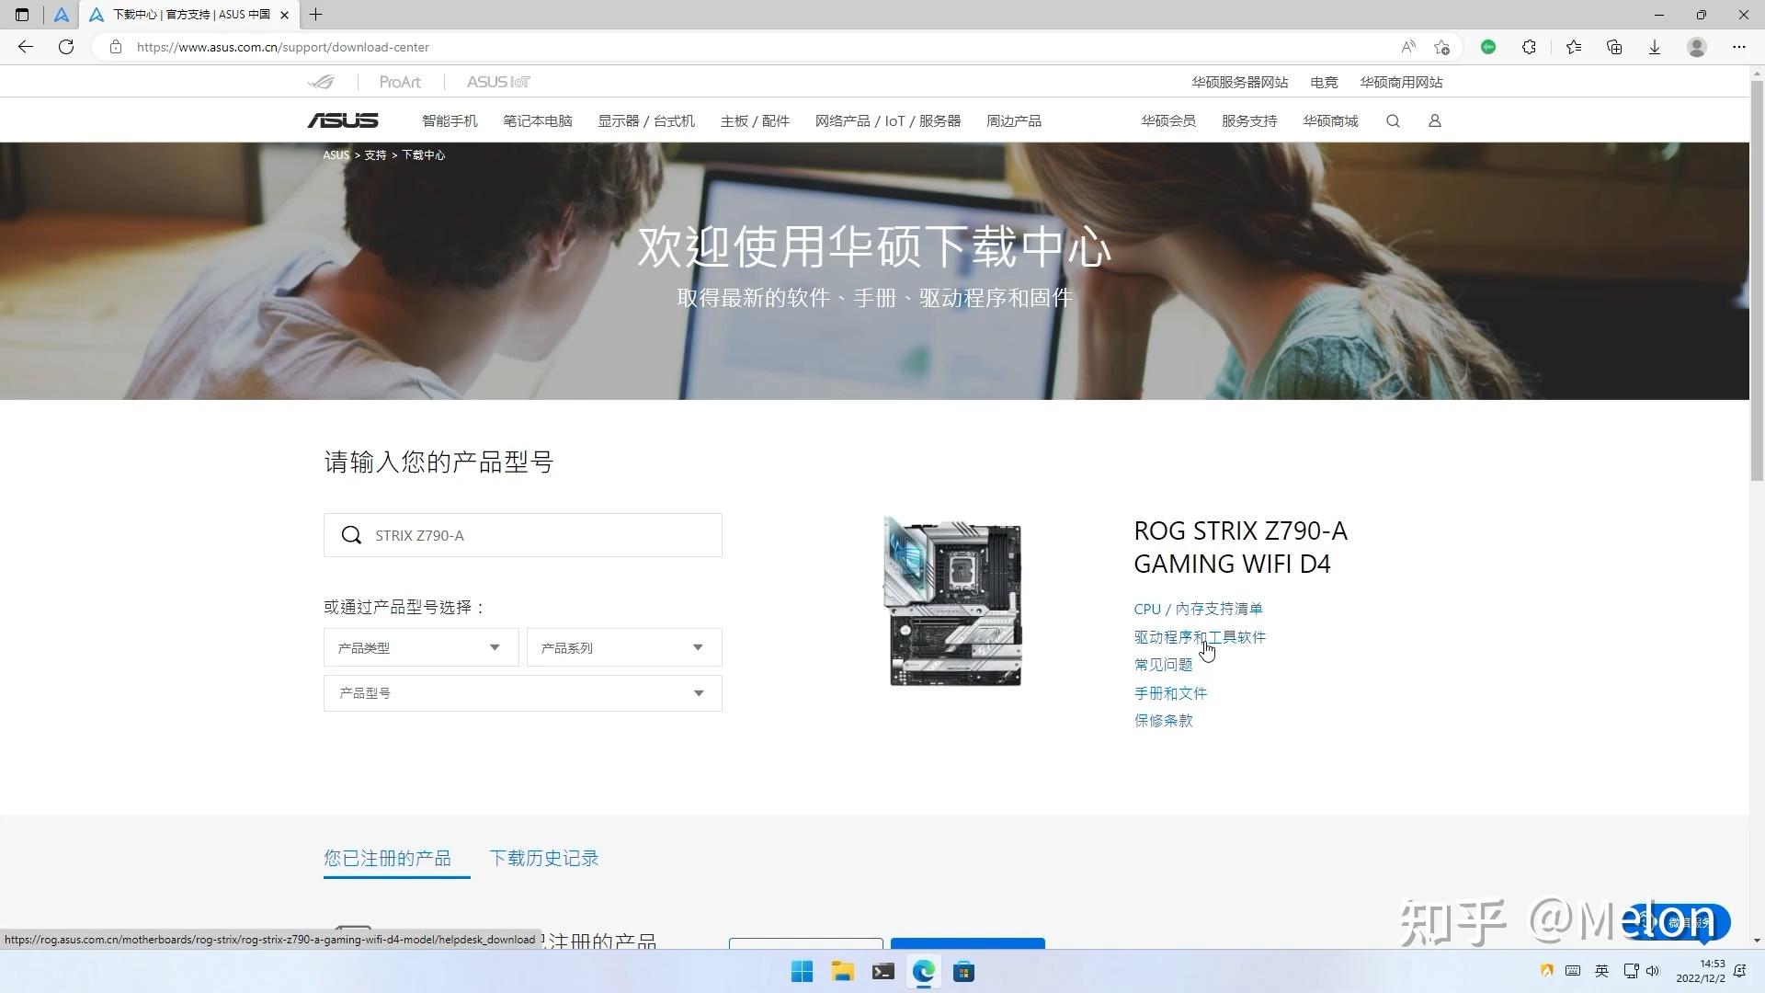The width and height of the screenshot is (1765, 993).
Task: Open the 主板 / 配件 menu
Action: point(754,120)
